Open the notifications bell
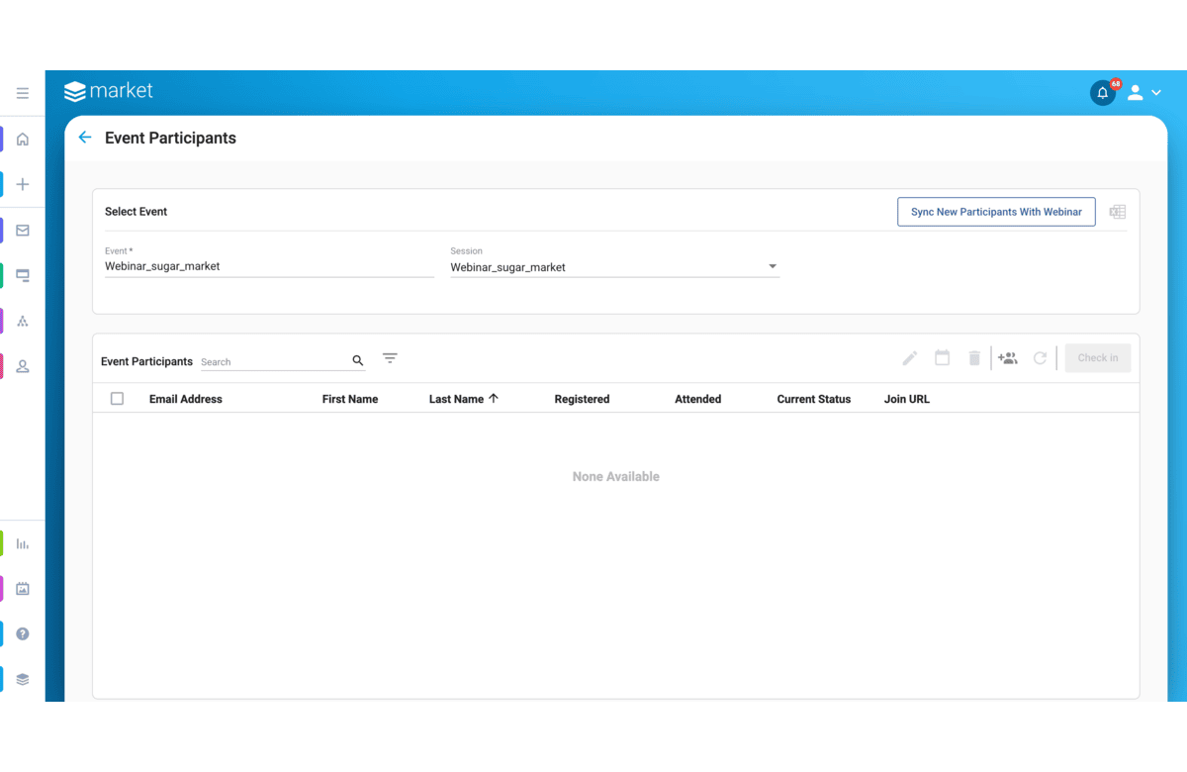1187x772 pixels. (x=1102, y=93)
